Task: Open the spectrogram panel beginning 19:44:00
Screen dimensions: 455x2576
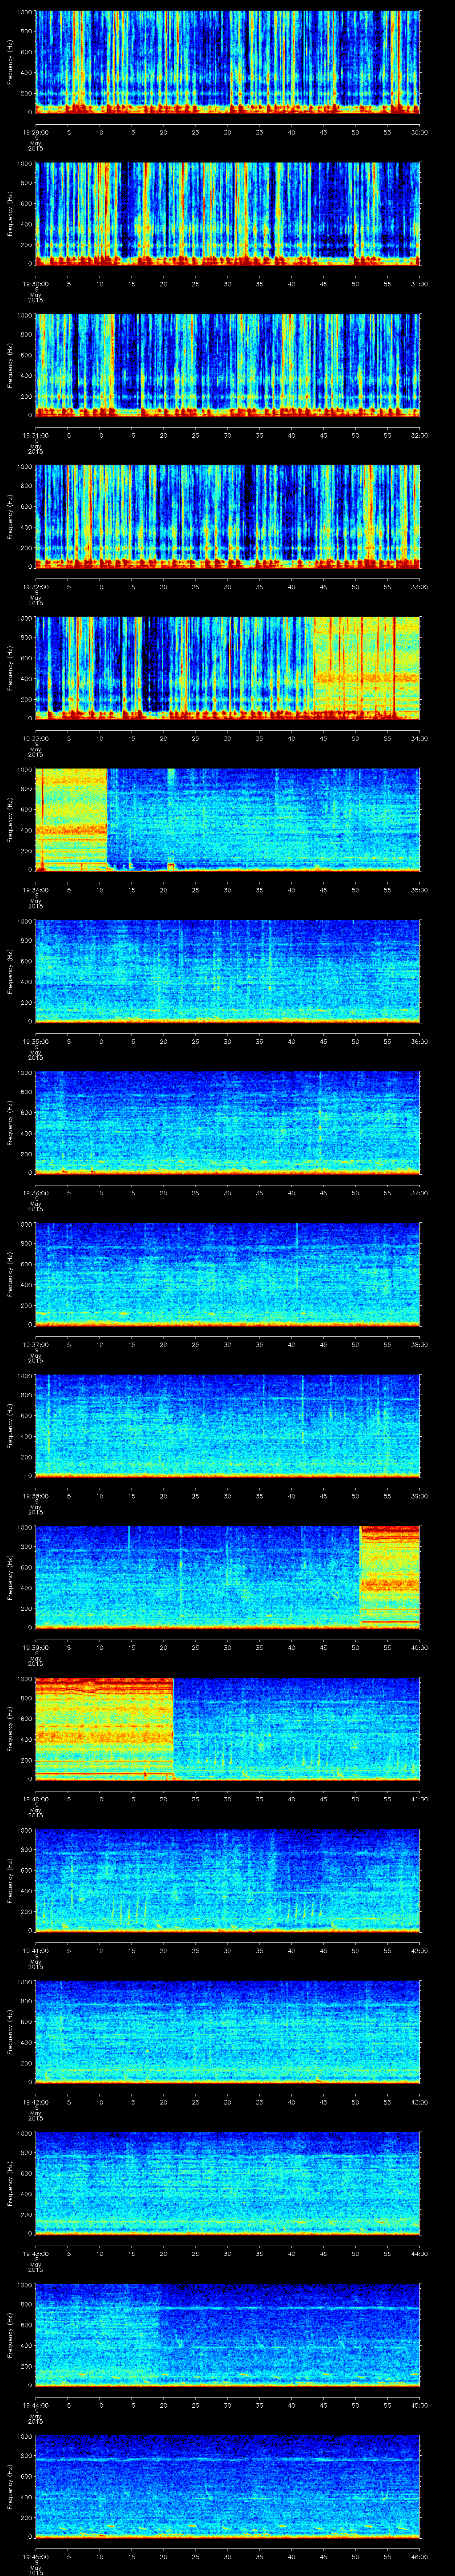Action: (x=228, y=2334)
